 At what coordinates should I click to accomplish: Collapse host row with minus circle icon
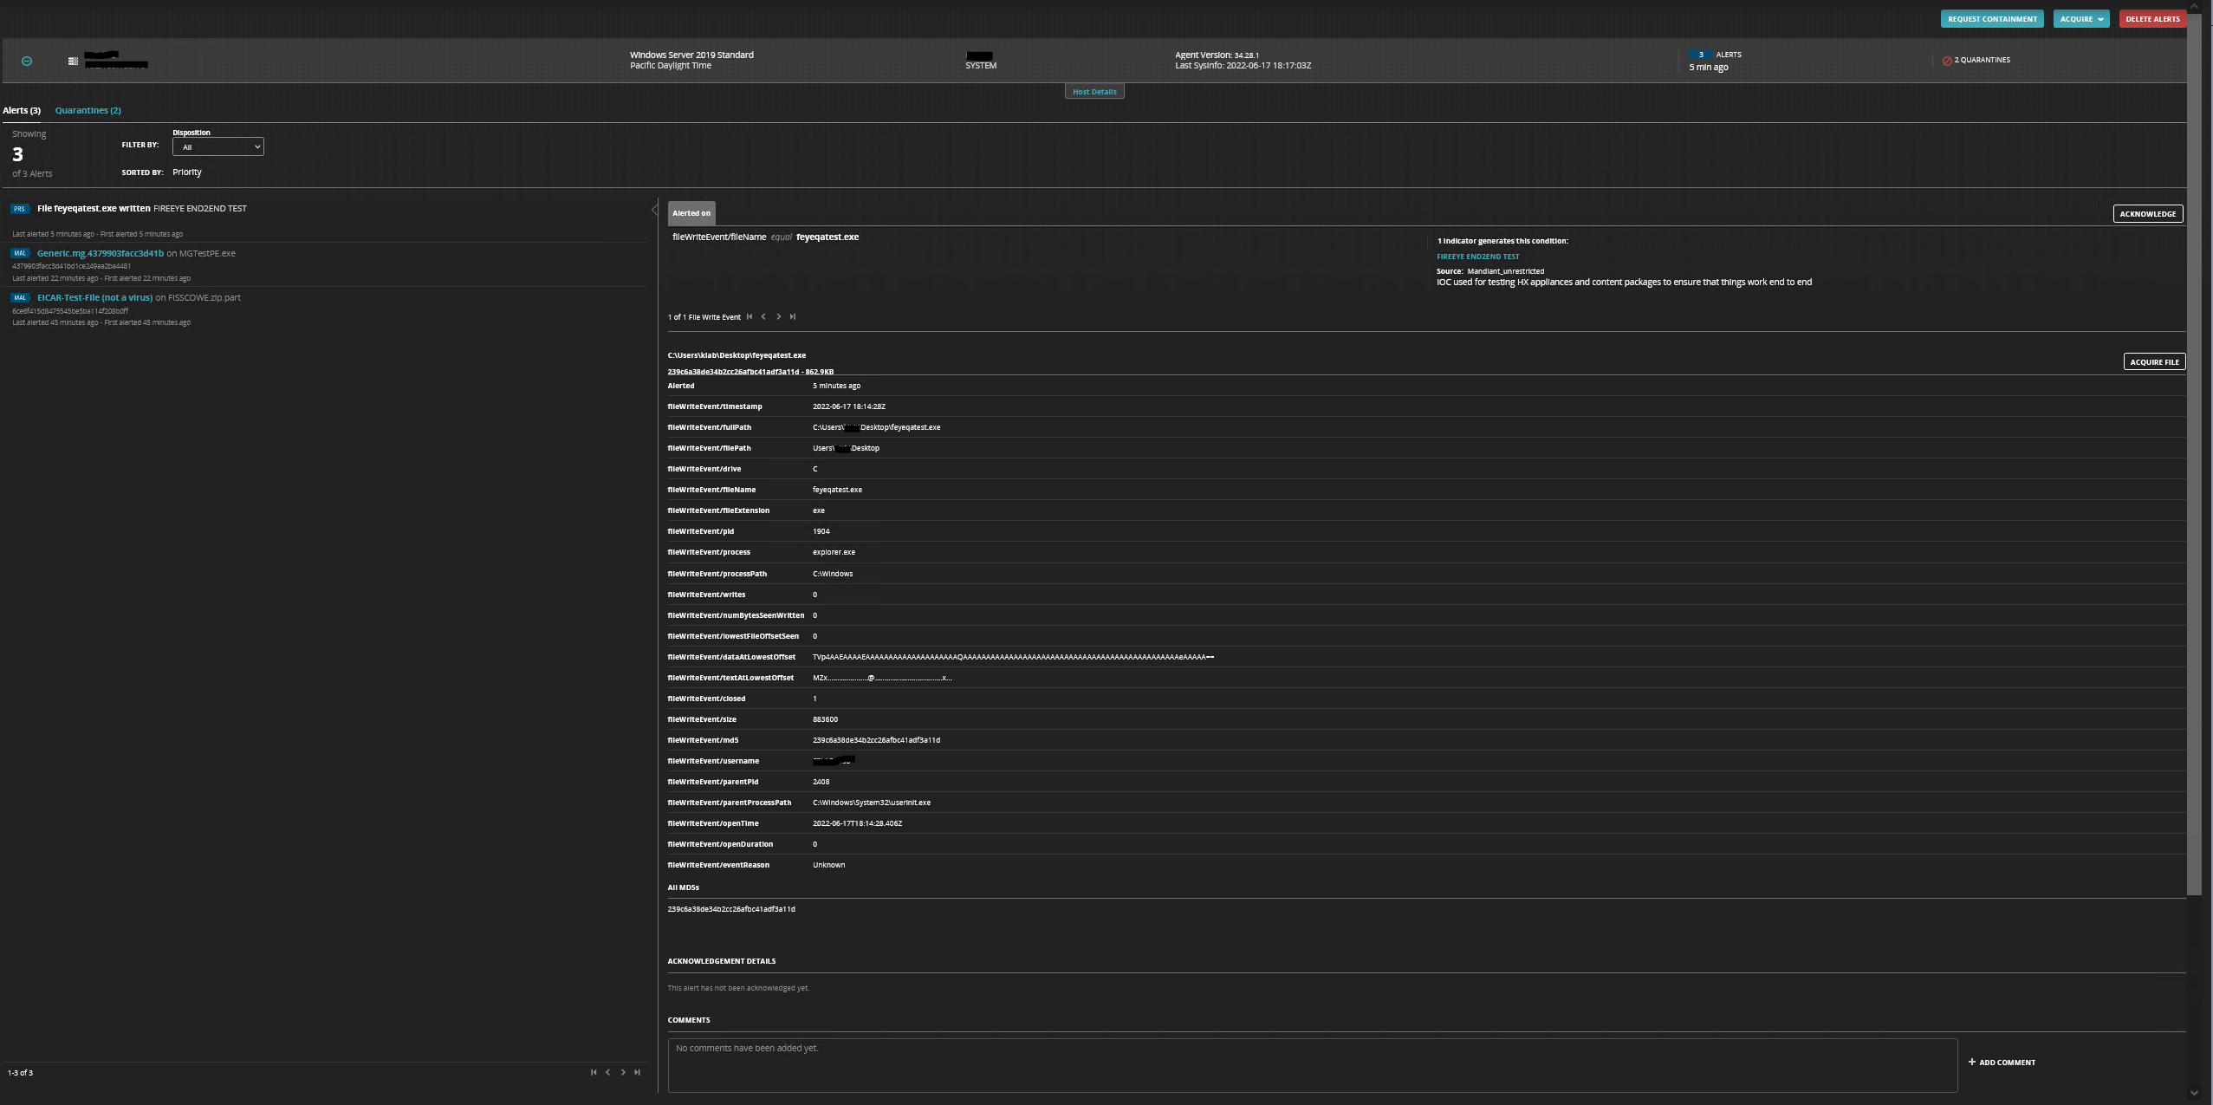tap(27, 61)
